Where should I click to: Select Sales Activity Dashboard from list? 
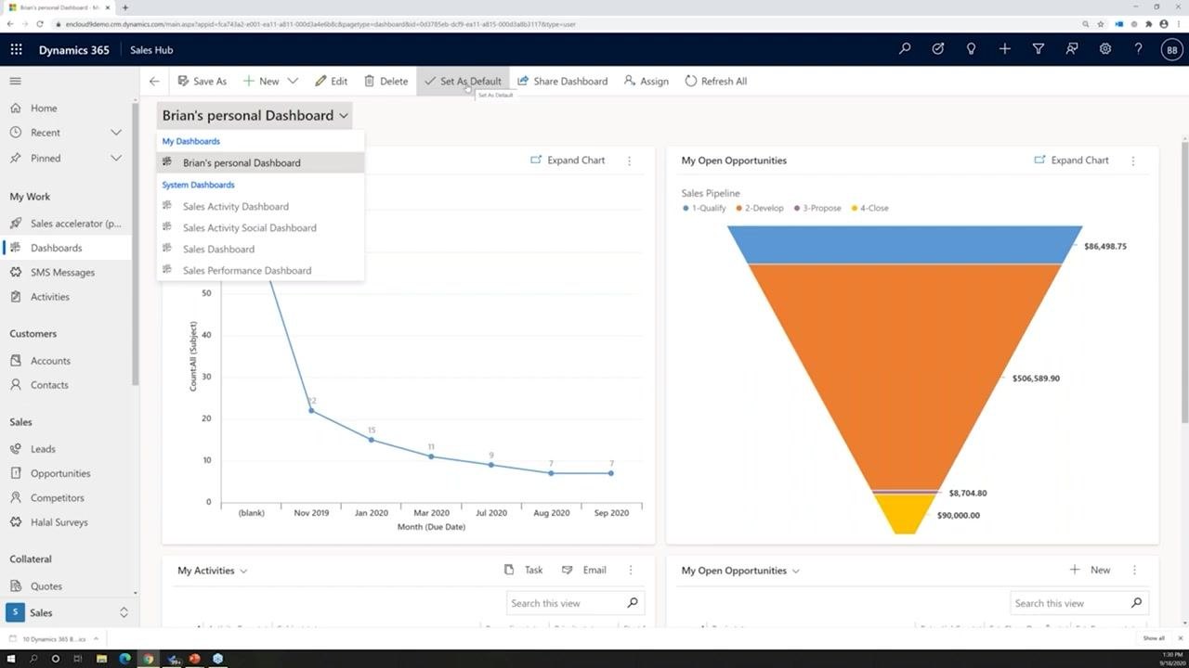coord(235,207)
